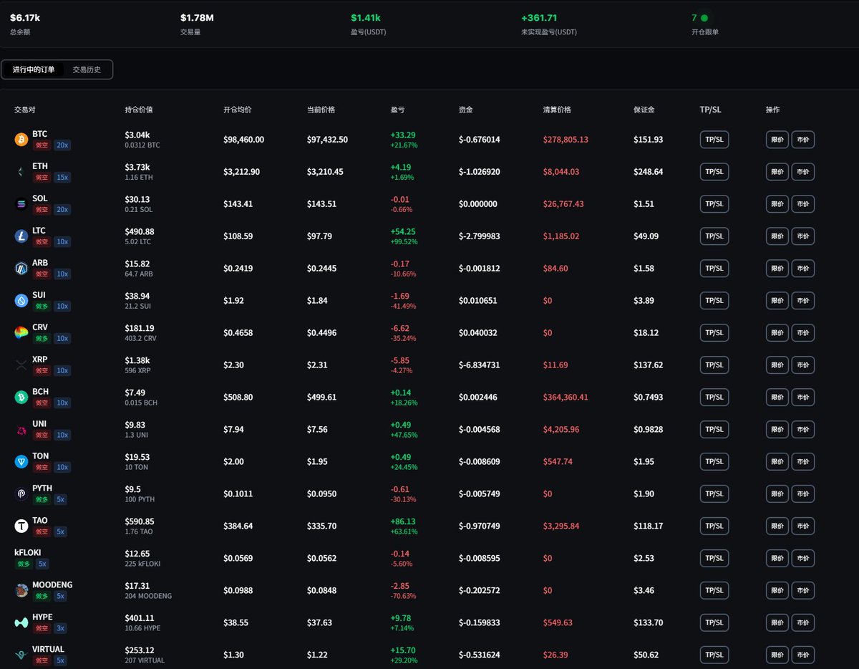Click the SOL coin icon
Image resolution: width=859 pixels, height=669 pixels.
21,204
